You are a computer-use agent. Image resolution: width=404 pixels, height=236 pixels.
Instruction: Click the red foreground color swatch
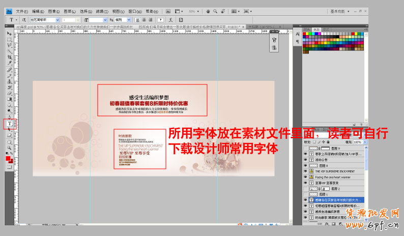(8, 159)
